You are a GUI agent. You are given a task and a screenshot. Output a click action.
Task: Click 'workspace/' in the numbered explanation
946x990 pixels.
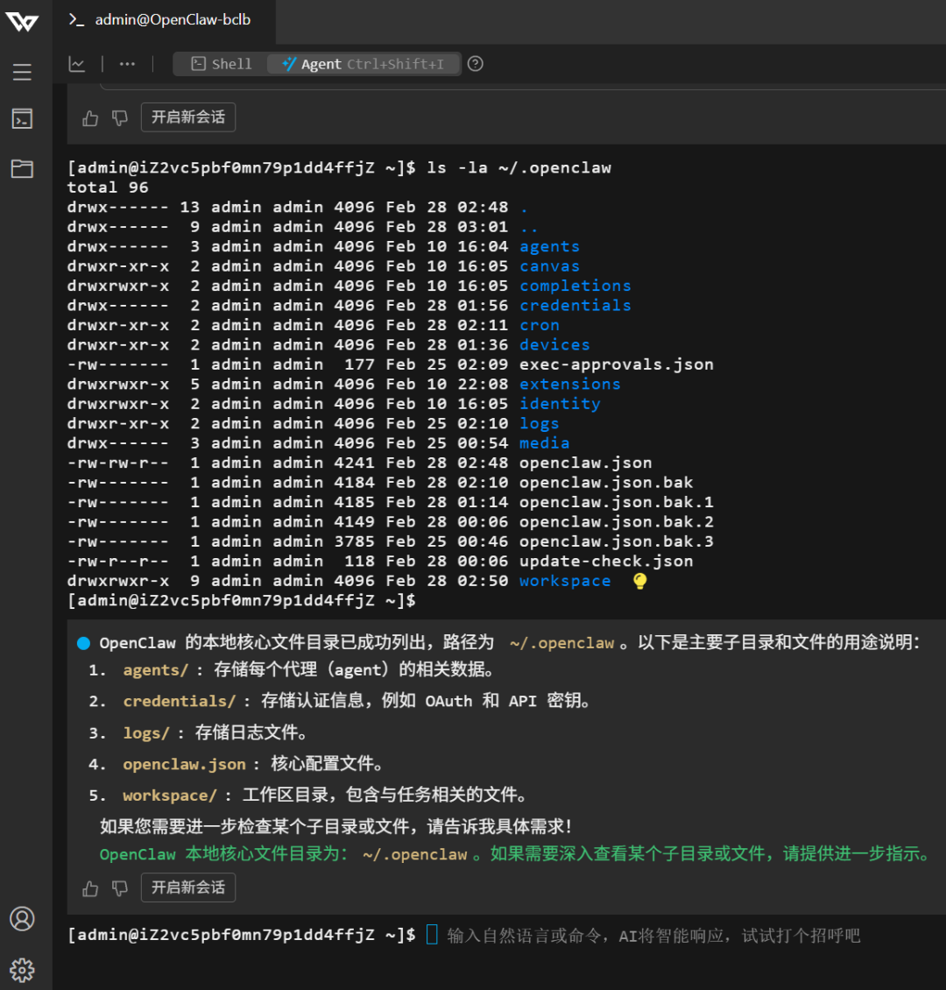[170, 795]
